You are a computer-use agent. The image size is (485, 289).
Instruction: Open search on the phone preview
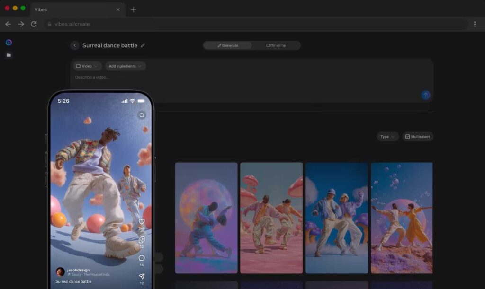141,114
